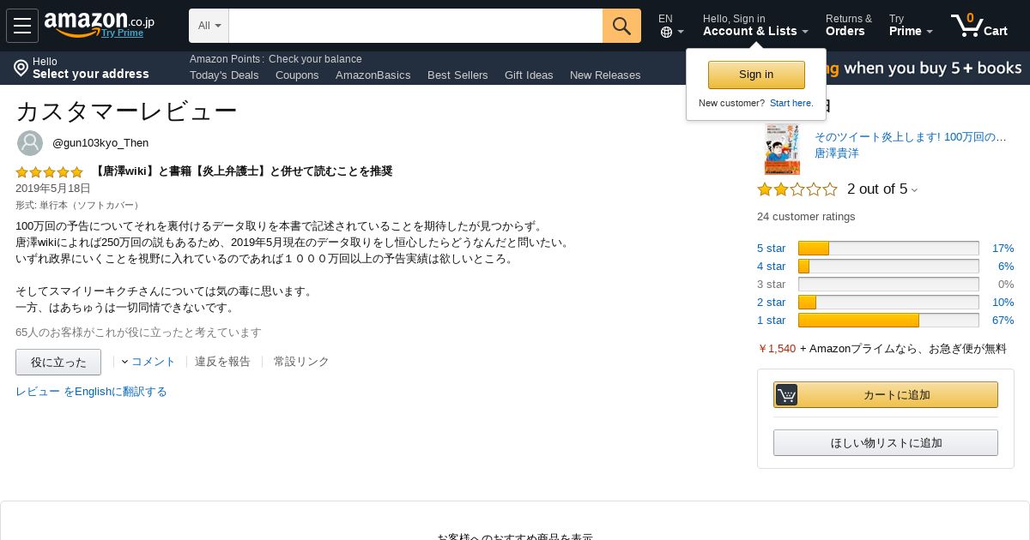Click Start here new customer link
This screenshot has height=540, width=1030.
tap(791, 103)
